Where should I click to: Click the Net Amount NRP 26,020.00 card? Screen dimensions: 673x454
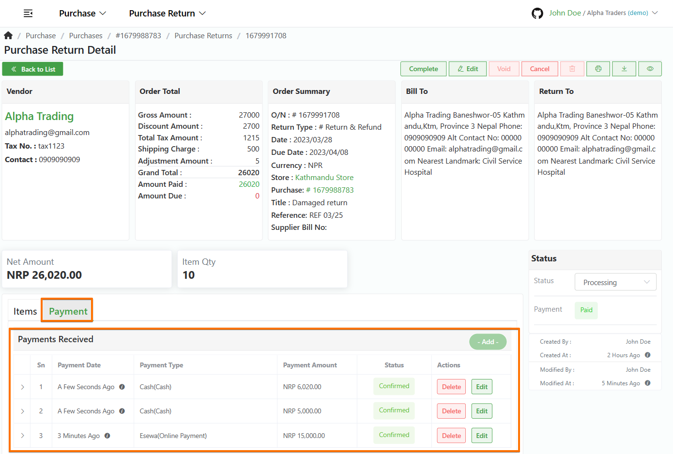click(87, 269)
